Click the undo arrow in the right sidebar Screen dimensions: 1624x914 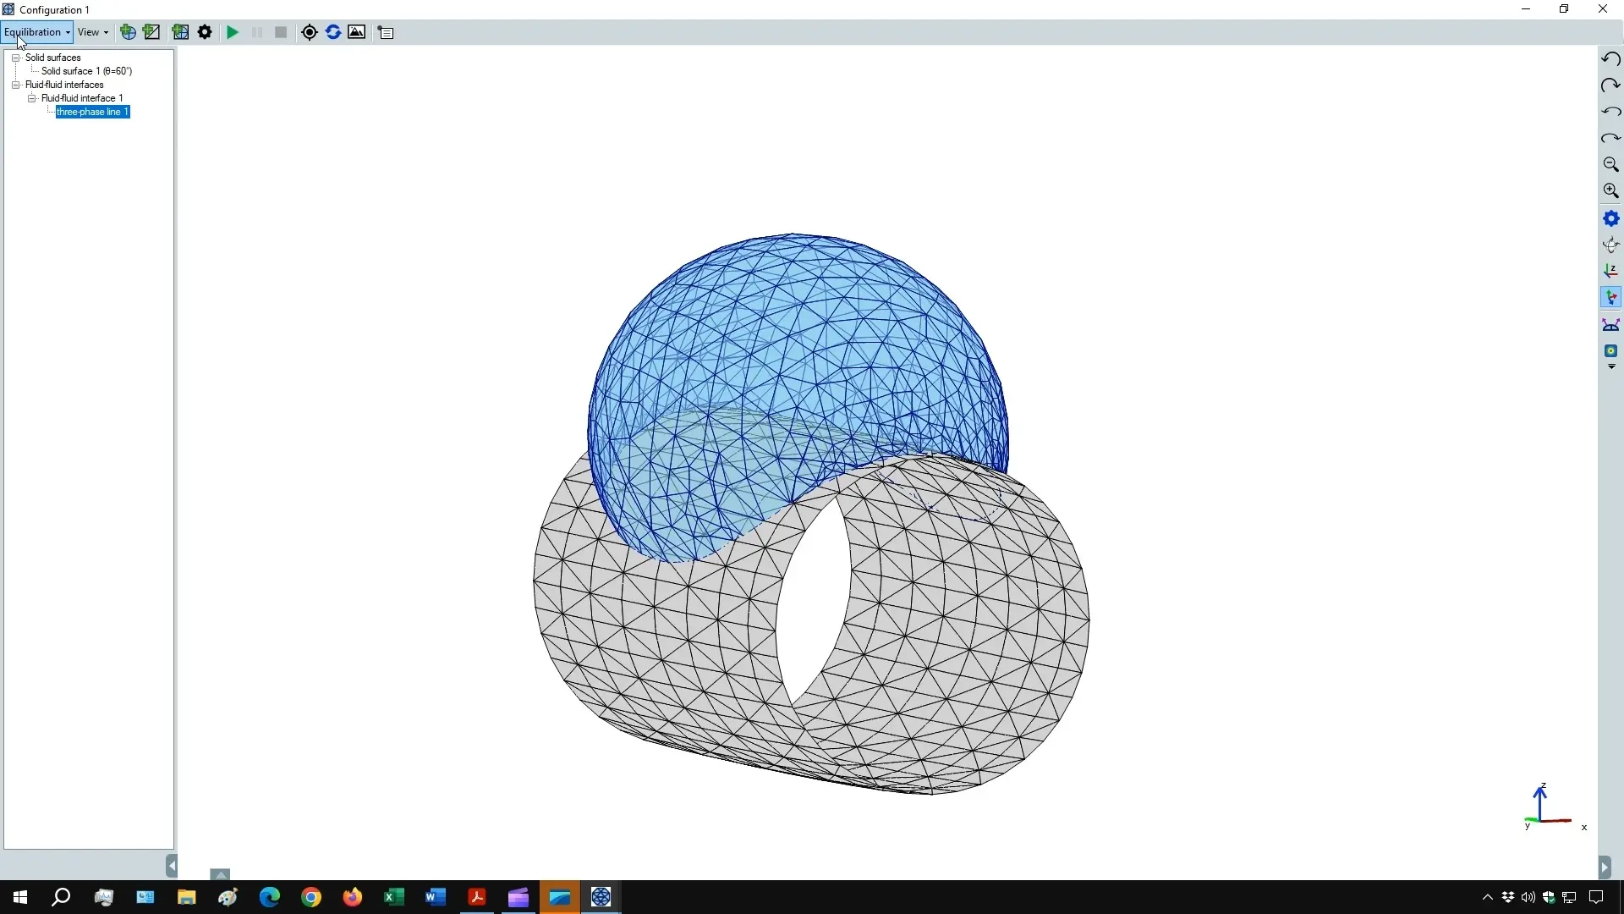1611,58
